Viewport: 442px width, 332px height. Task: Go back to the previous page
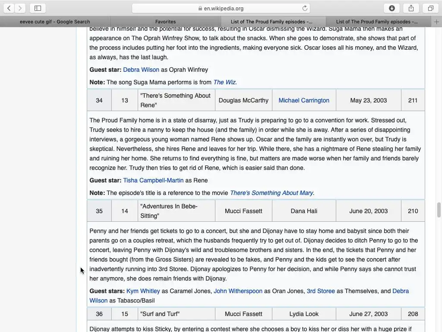(9, 8)
